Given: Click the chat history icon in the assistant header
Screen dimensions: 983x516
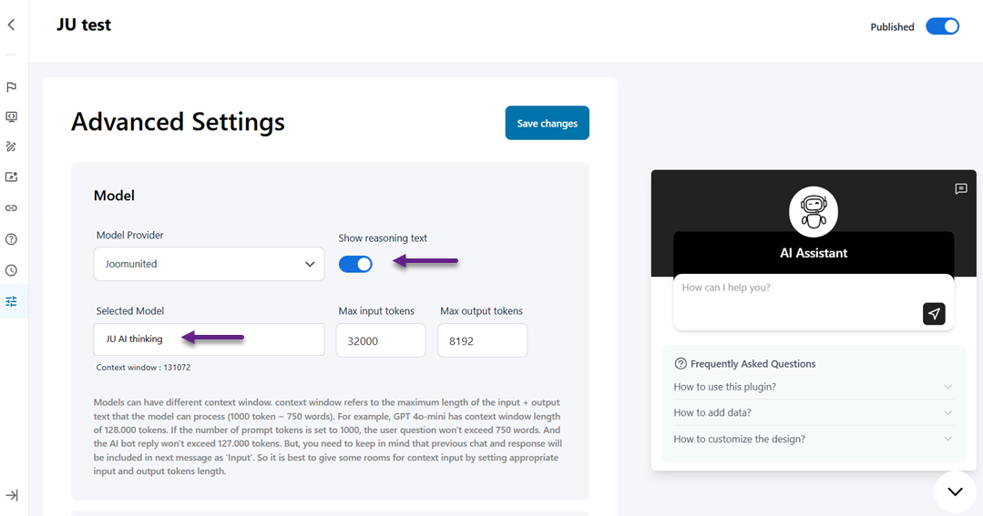Looking at the screenshot, I should point(960,188).
